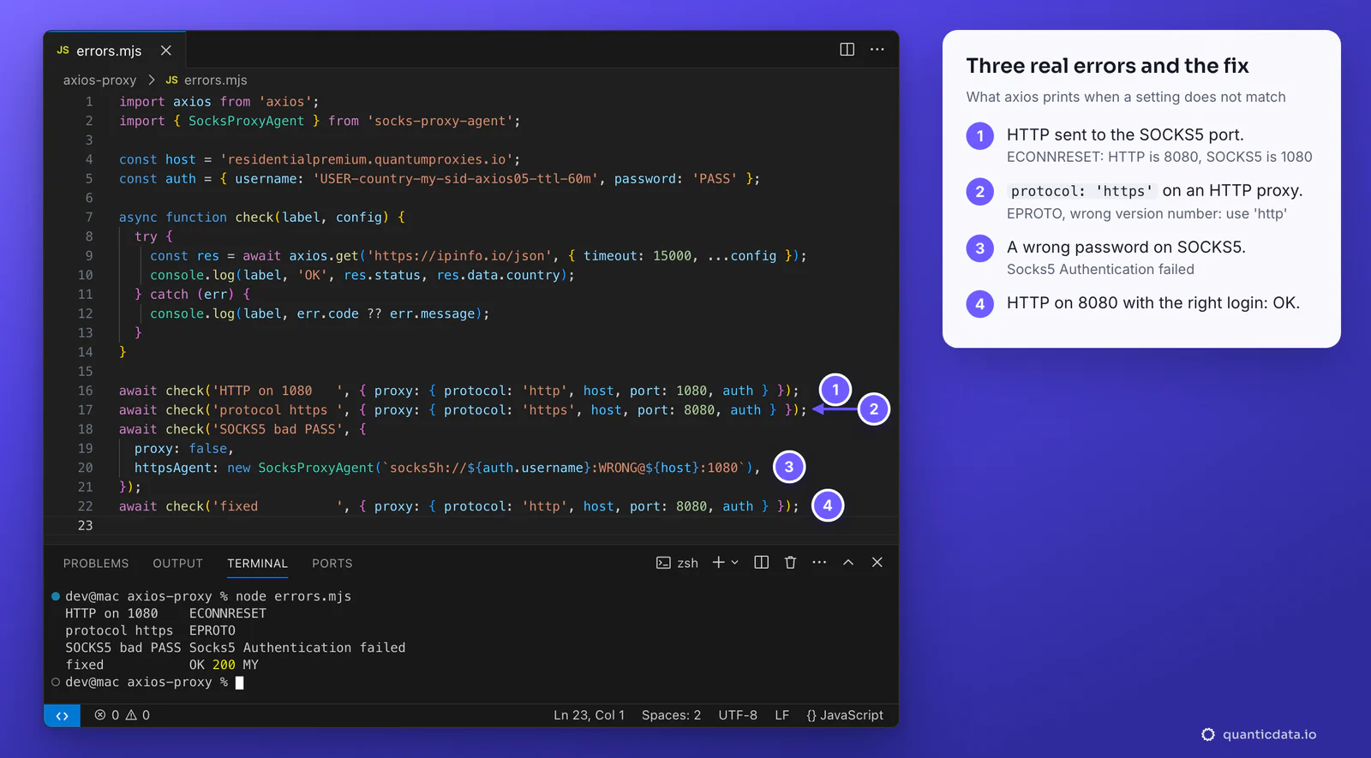Click Ln 23, Col 1 in status bar
The image size is (1371, 758).
click(589, 715)
